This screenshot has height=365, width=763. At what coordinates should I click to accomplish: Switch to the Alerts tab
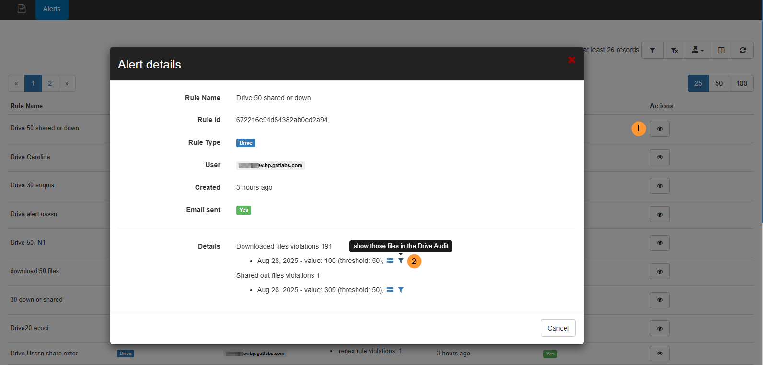tap(52, 9)
